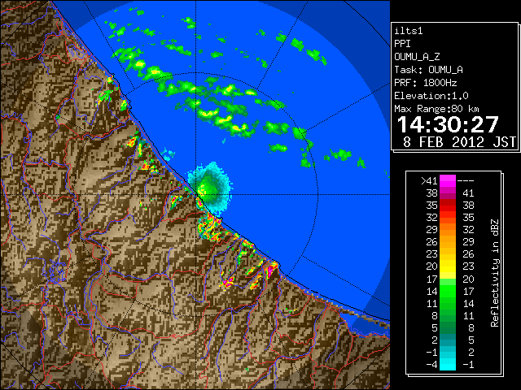Screen dimensions: 521x390
Task: Click the large '14:30:27' timestamp
Action: (448, 124)
